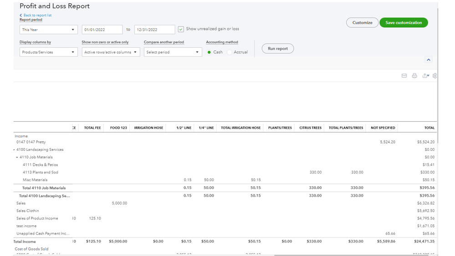Select Accrual accounting method
The height and width of the screenshot is (256, 455).
point(230,52)
